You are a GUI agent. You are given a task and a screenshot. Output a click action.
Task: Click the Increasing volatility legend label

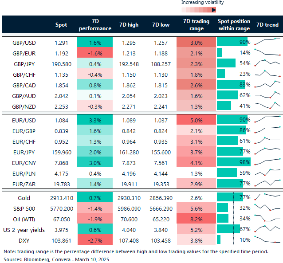point(202,3)
